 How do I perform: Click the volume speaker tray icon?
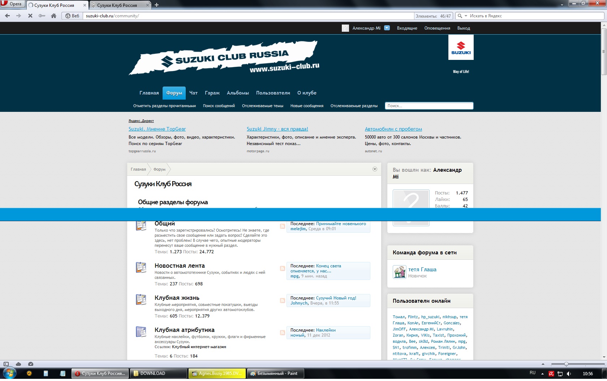point(569,374)
